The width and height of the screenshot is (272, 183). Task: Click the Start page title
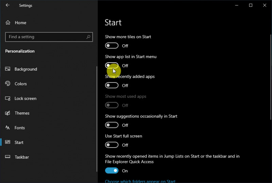tap(113, 22)
